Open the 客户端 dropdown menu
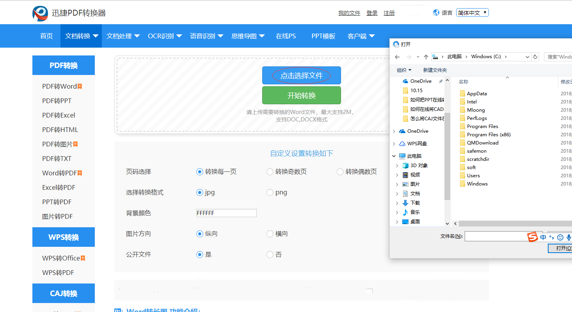The width and height of the screenshot is (572, 312). tap(361, 36)
